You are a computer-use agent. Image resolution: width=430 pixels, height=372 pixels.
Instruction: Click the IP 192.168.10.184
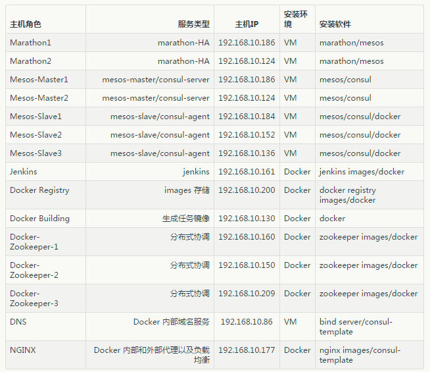point(247,117)
